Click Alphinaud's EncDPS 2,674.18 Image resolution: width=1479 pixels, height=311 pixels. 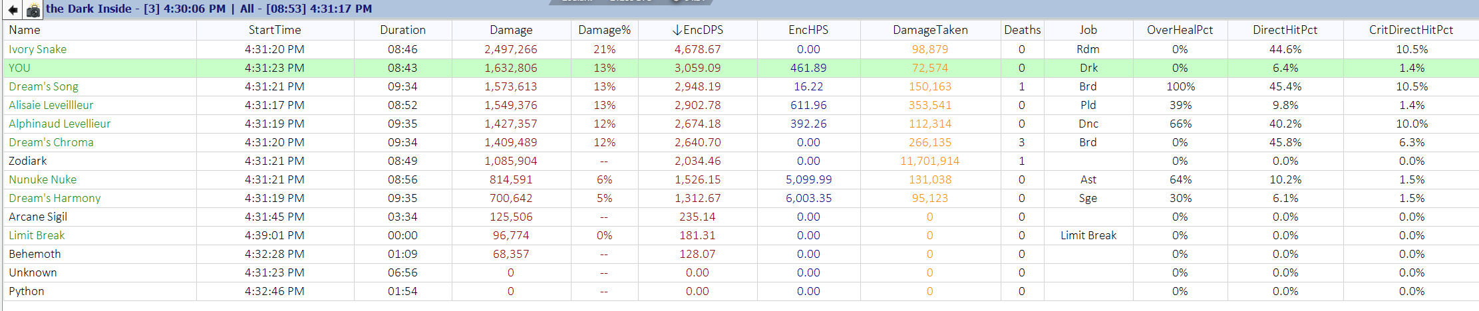point(697,124)
